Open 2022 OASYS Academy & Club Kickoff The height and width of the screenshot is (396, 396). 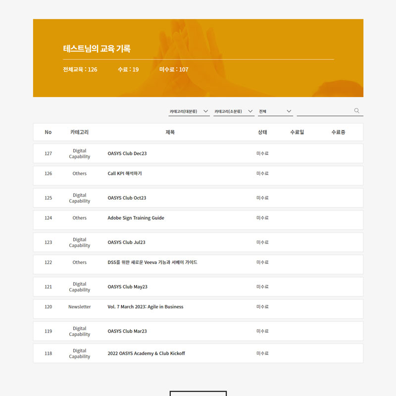pos(146,353)
